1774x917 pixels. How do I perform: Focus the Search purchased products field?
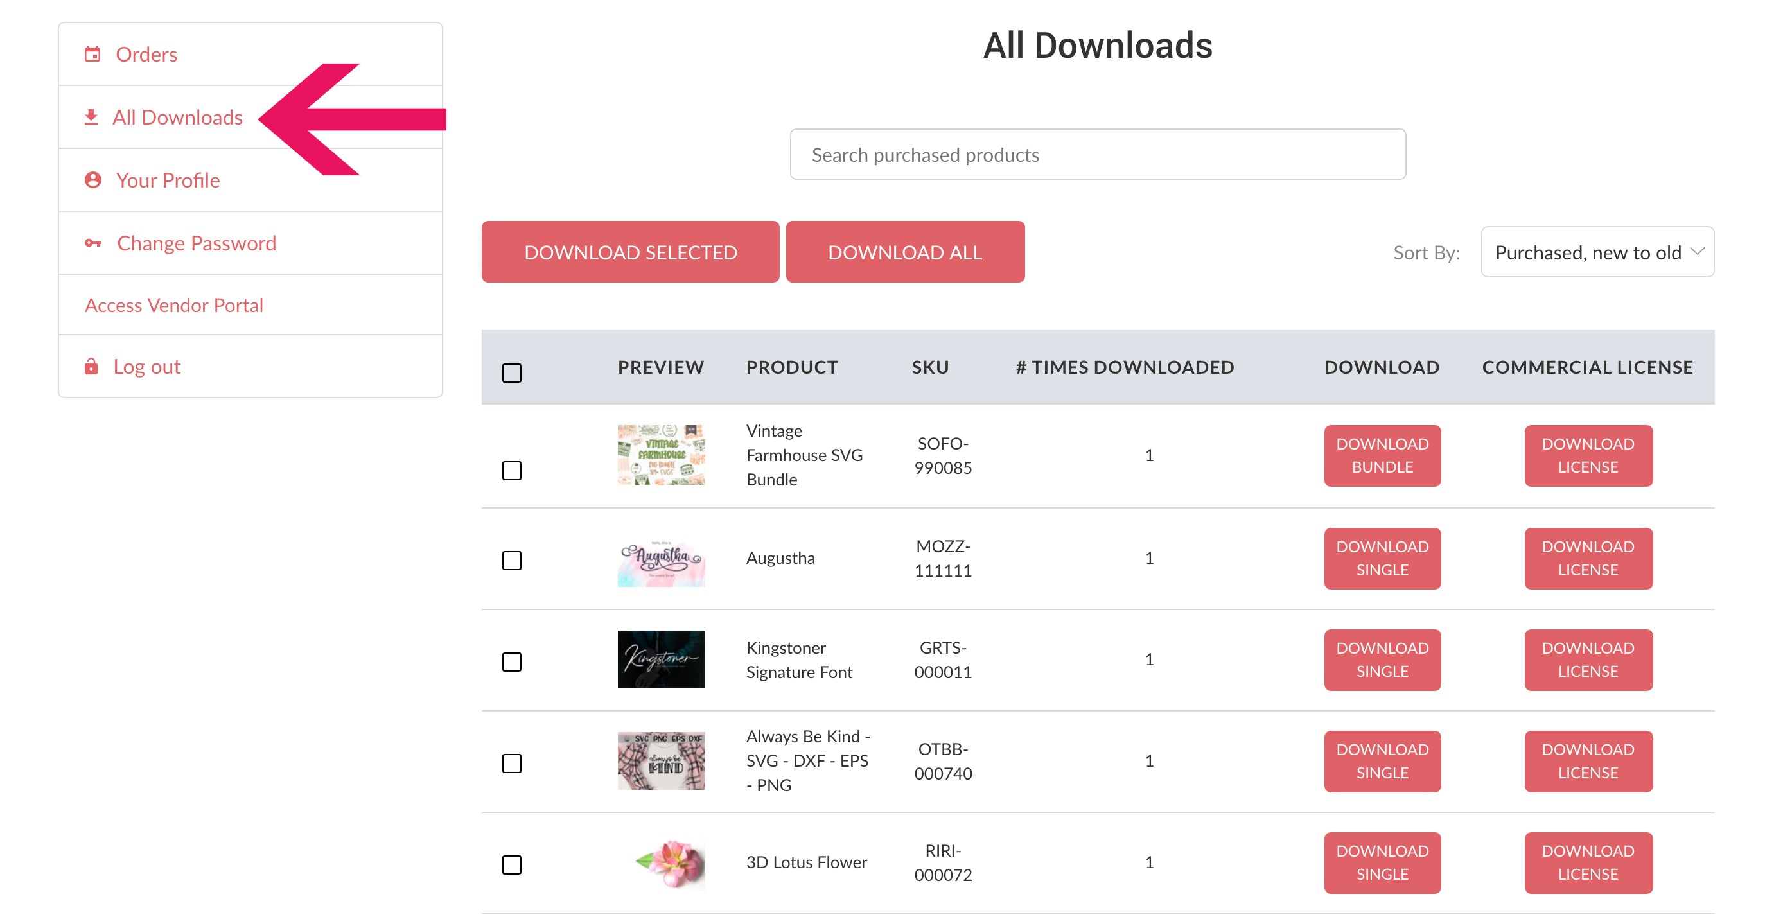coord(1097,155)
